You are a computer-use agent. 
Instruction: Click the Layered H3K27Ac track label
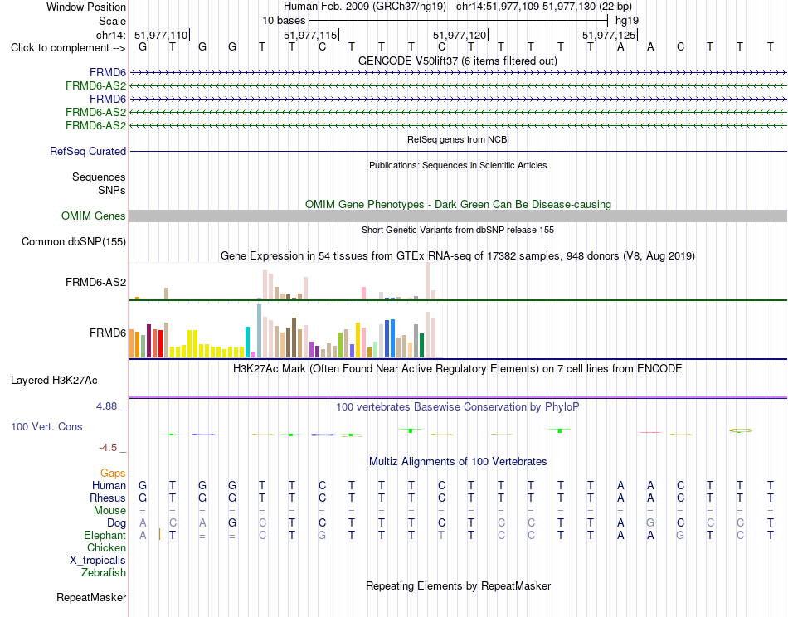[54, 381]
